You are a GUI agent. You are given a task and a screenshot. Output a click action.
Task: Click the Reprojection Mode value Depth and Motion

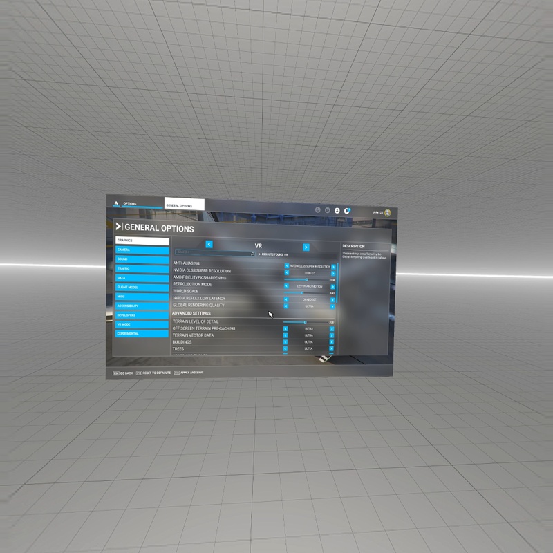[x=310, y=286]
